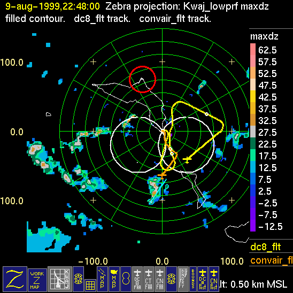Image resolution: width=293 pixels, height=293 pixels.
Task: Open the Zebra main Z icon
Action: click(x=15, y=279)
